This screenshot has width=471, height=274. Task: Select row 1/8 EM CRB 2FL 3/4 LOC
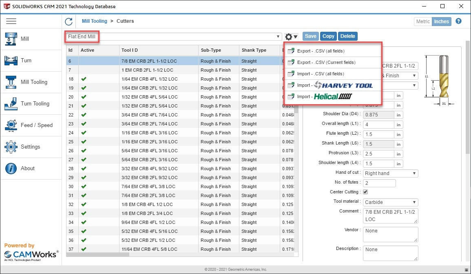[x=180, y=213]
